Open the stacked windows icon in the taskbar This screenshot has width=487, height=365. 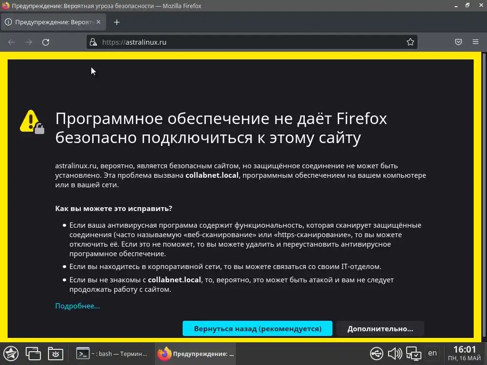tap(33, 354)
